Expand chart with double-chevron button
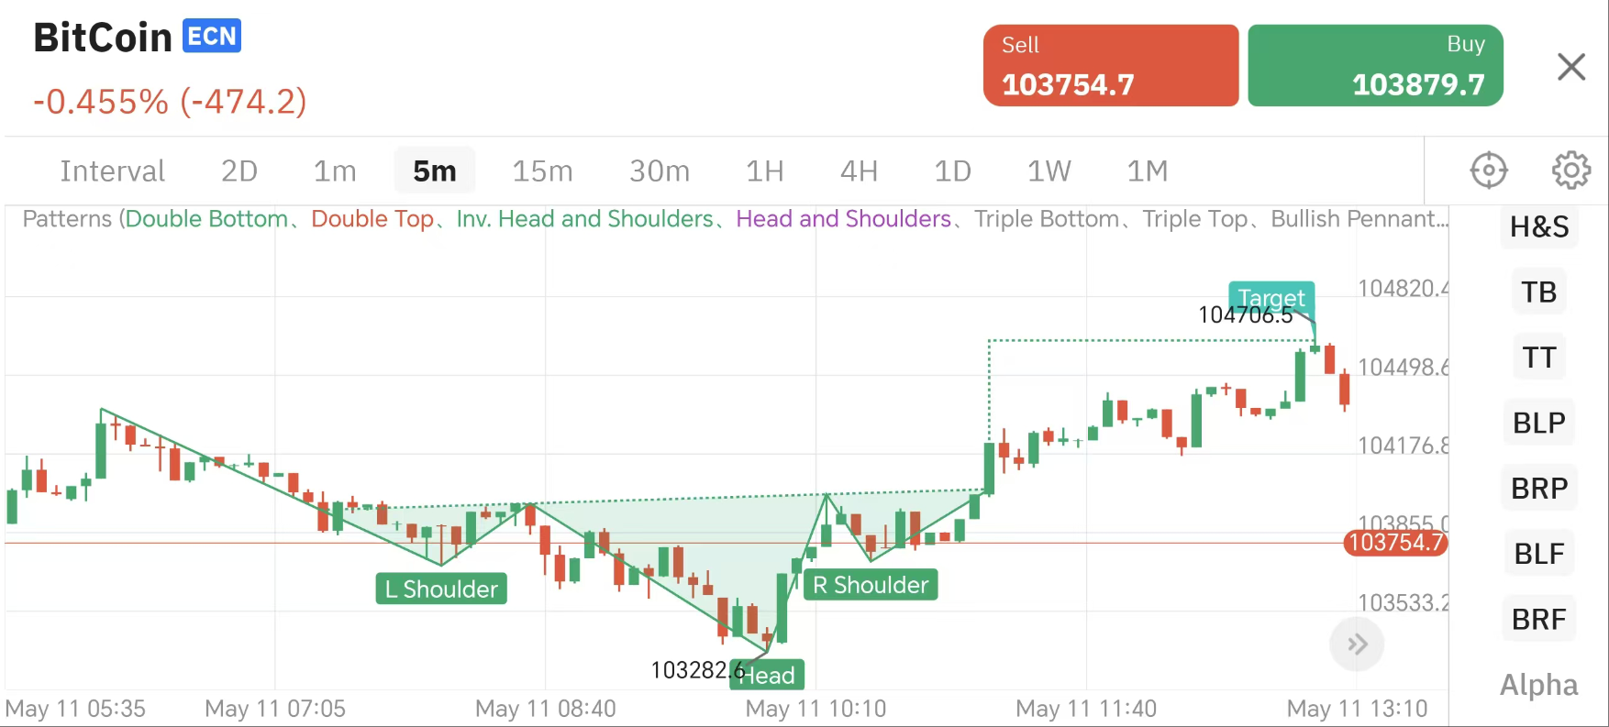 pos(1357,644)
